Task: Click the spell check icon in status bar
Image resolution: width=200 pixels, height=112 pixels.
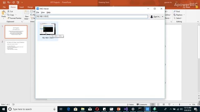Action: click(x=13, y=105)
